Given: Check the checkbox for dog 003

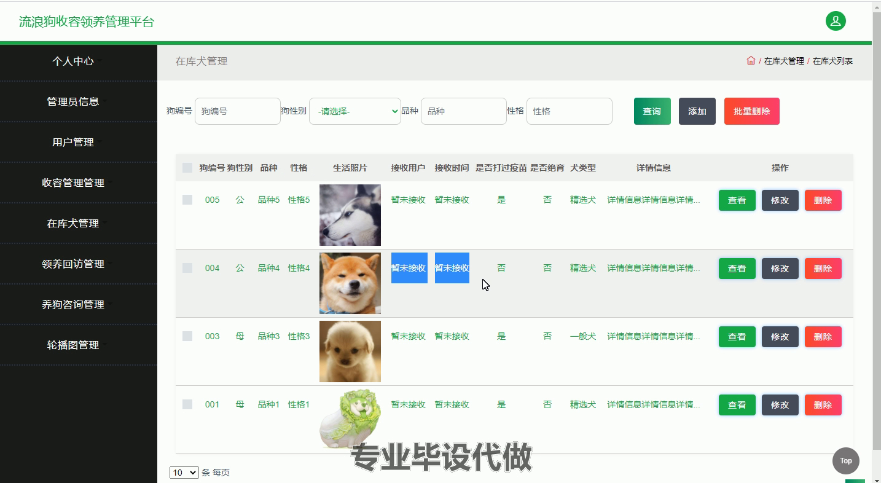Looking at the screenshot, I should 187,336.
